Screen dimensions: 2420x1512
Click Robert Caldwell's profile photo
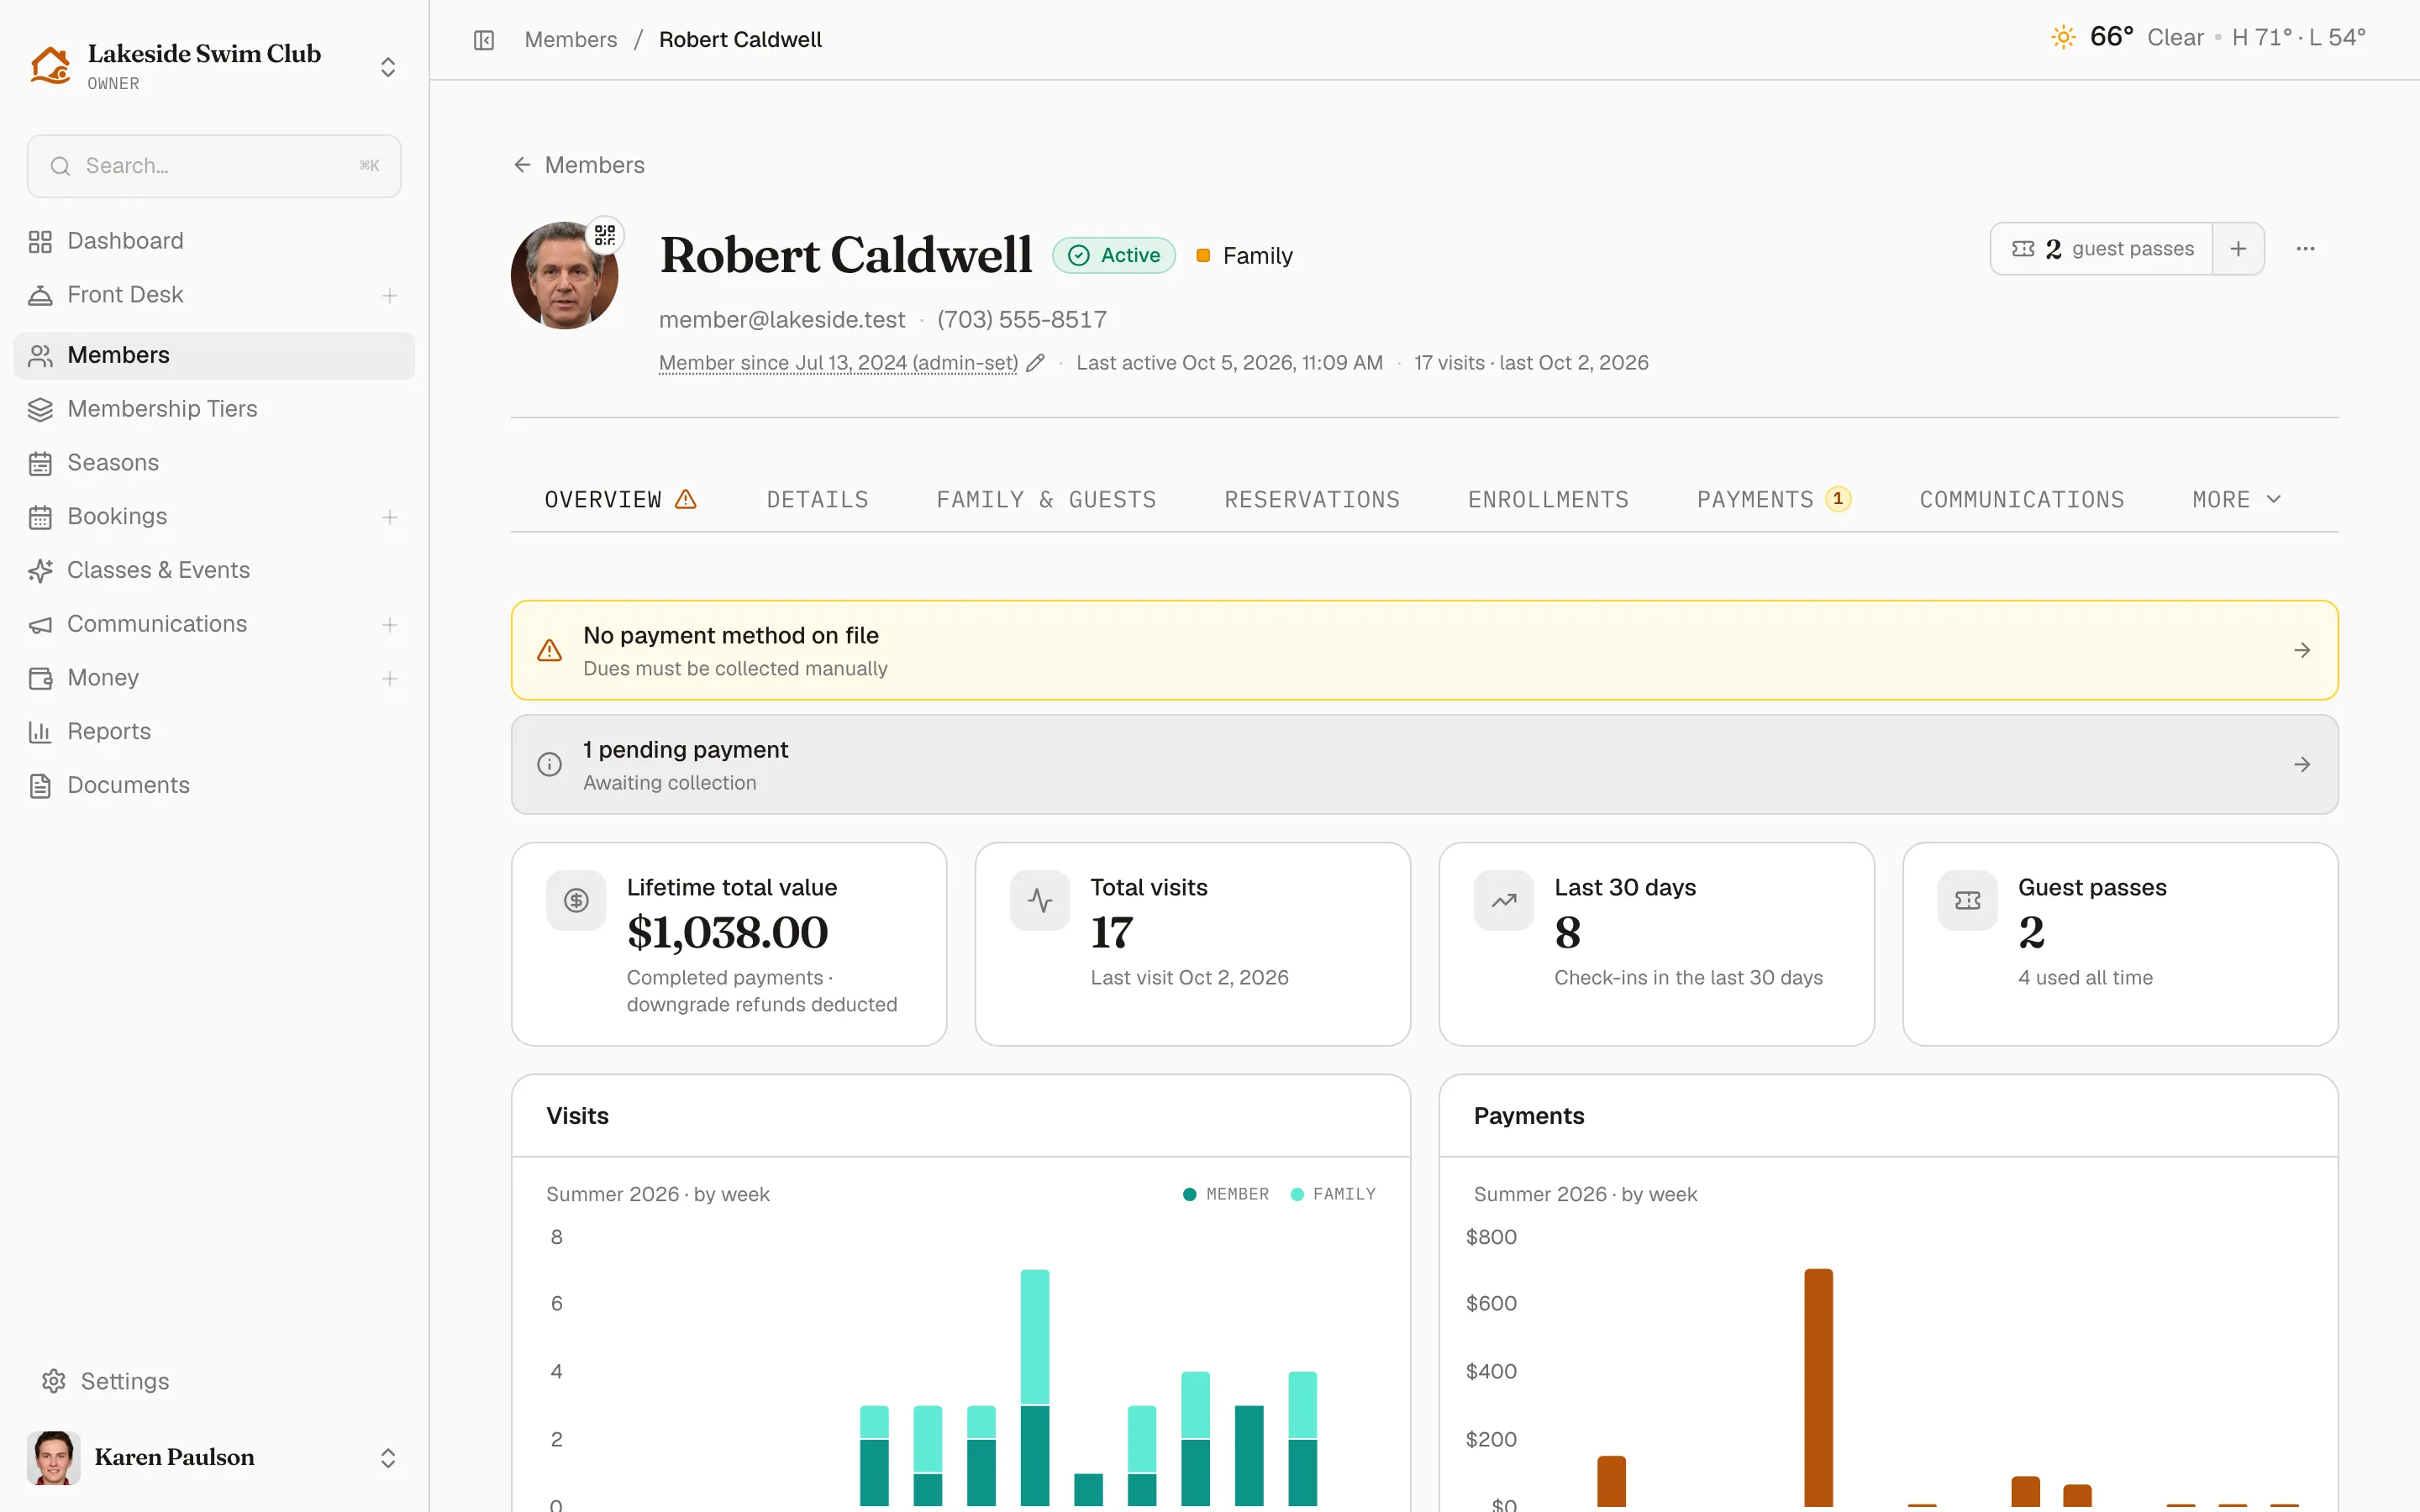(x=564, y=276)
